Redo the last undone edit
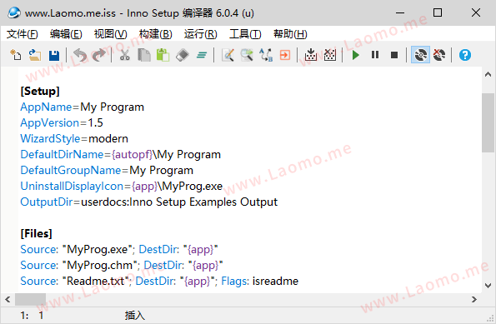The image size is (496, 324). point(99,55)
